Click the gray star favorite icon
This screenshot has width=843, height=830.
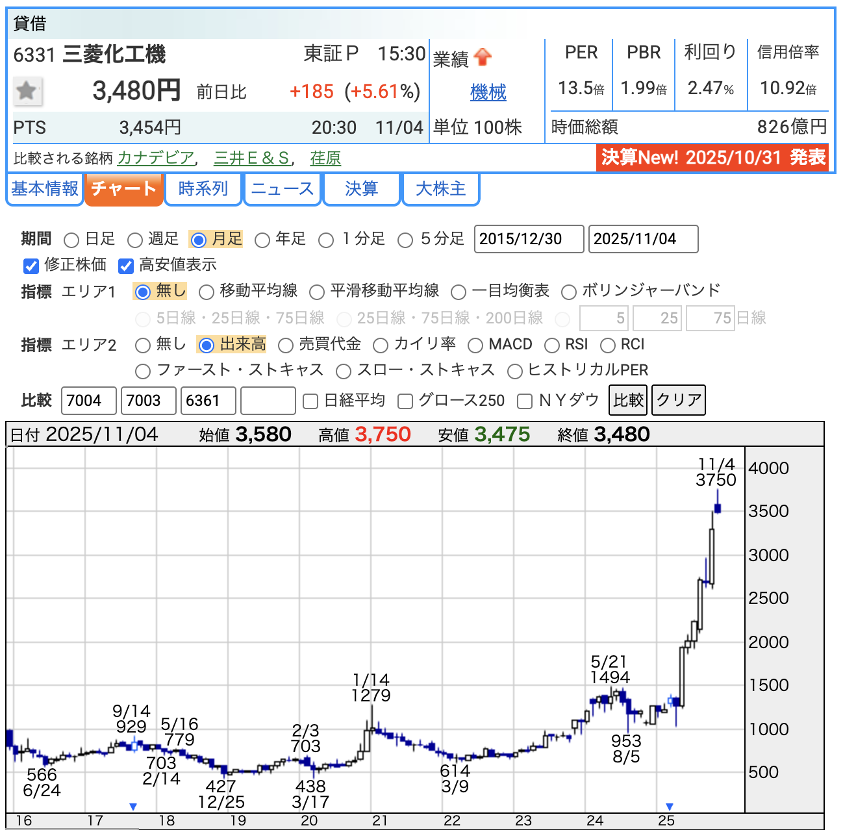tap(27, 91)
